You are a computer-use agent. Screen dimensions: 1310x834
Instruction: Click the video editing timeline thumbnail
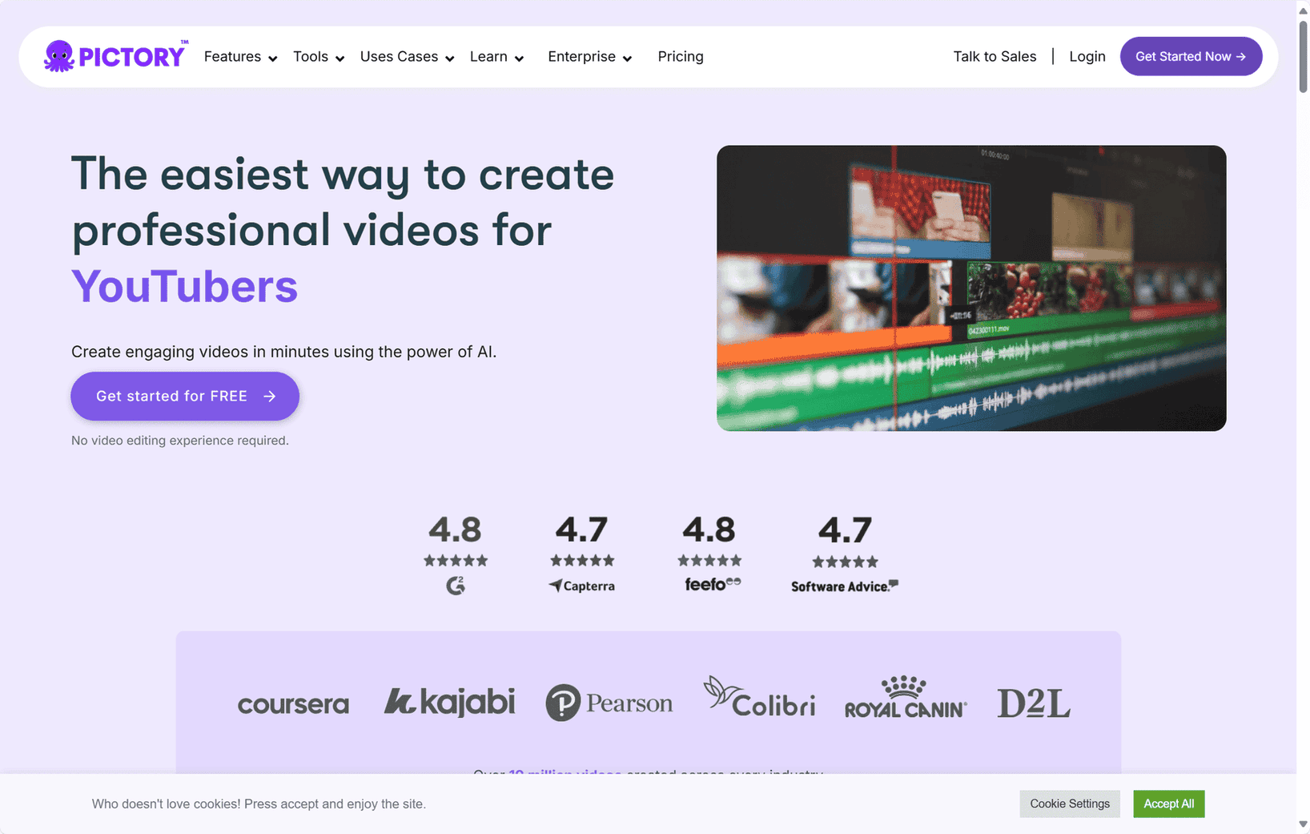tap(971, 288)
